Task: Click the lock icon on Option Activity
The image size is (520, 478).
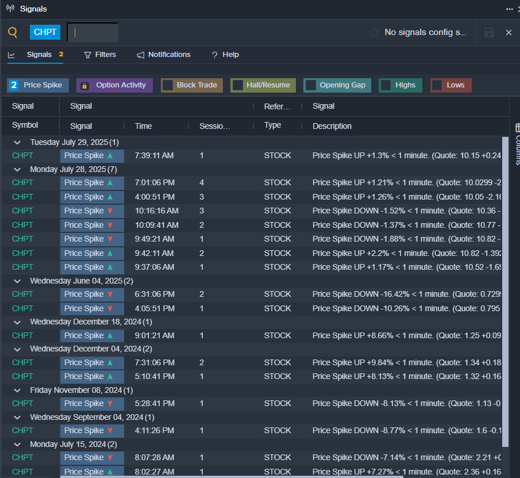Action: pyautogui.click(x=84, y=86)
